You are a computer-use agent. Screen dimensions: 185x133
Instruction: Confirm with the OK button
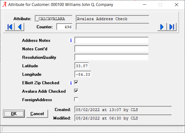click(x=14, y=114)
